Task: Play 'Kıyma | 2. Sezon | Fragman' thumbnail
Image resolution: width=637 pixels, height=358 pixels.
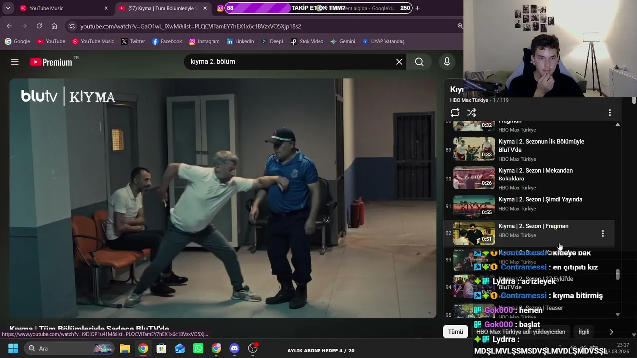Action: click(x=474, y=233)
